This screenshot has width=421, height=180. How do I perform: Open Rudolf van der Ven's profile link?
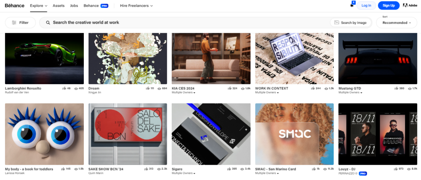17,92
